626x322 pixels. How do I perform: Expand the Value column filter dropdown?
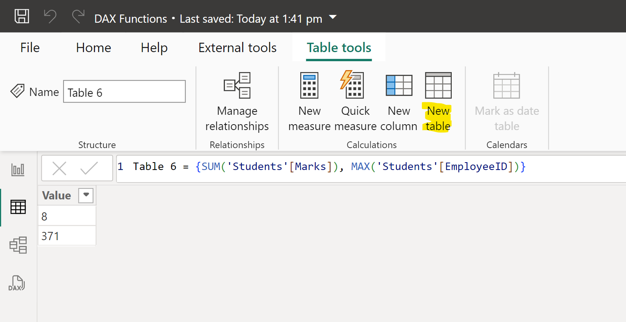click(86, 195)
